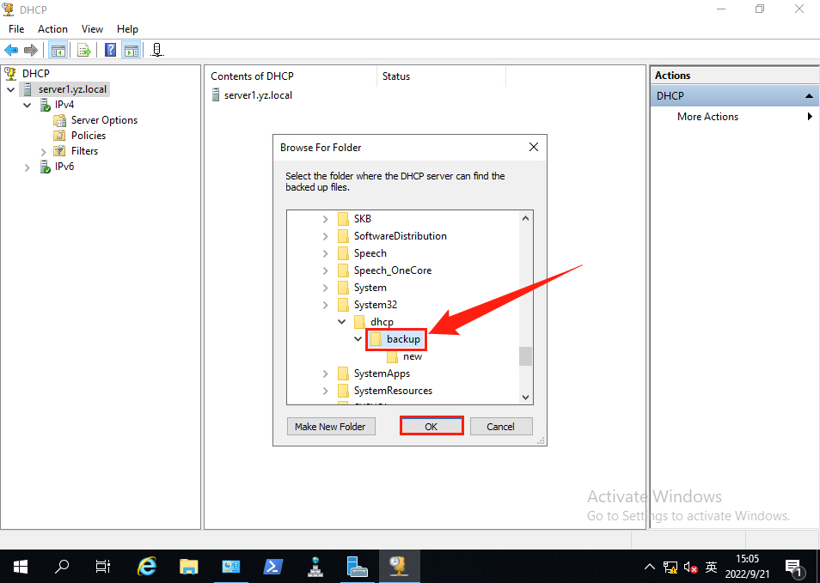Launch Internet Explorer from taskbar
Viewport: 820px width, 583px height.
[x=147, y=567]
